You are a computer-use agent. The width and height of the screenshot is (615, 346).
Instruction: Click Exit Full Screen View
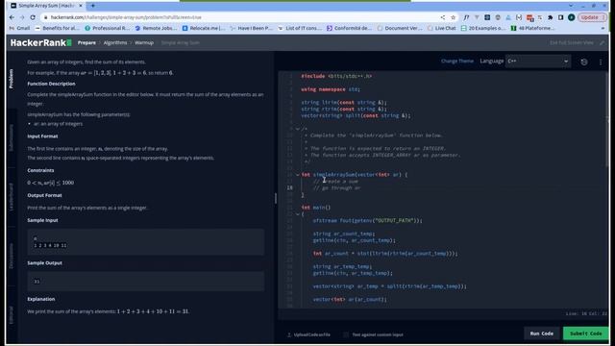(572, 42)
